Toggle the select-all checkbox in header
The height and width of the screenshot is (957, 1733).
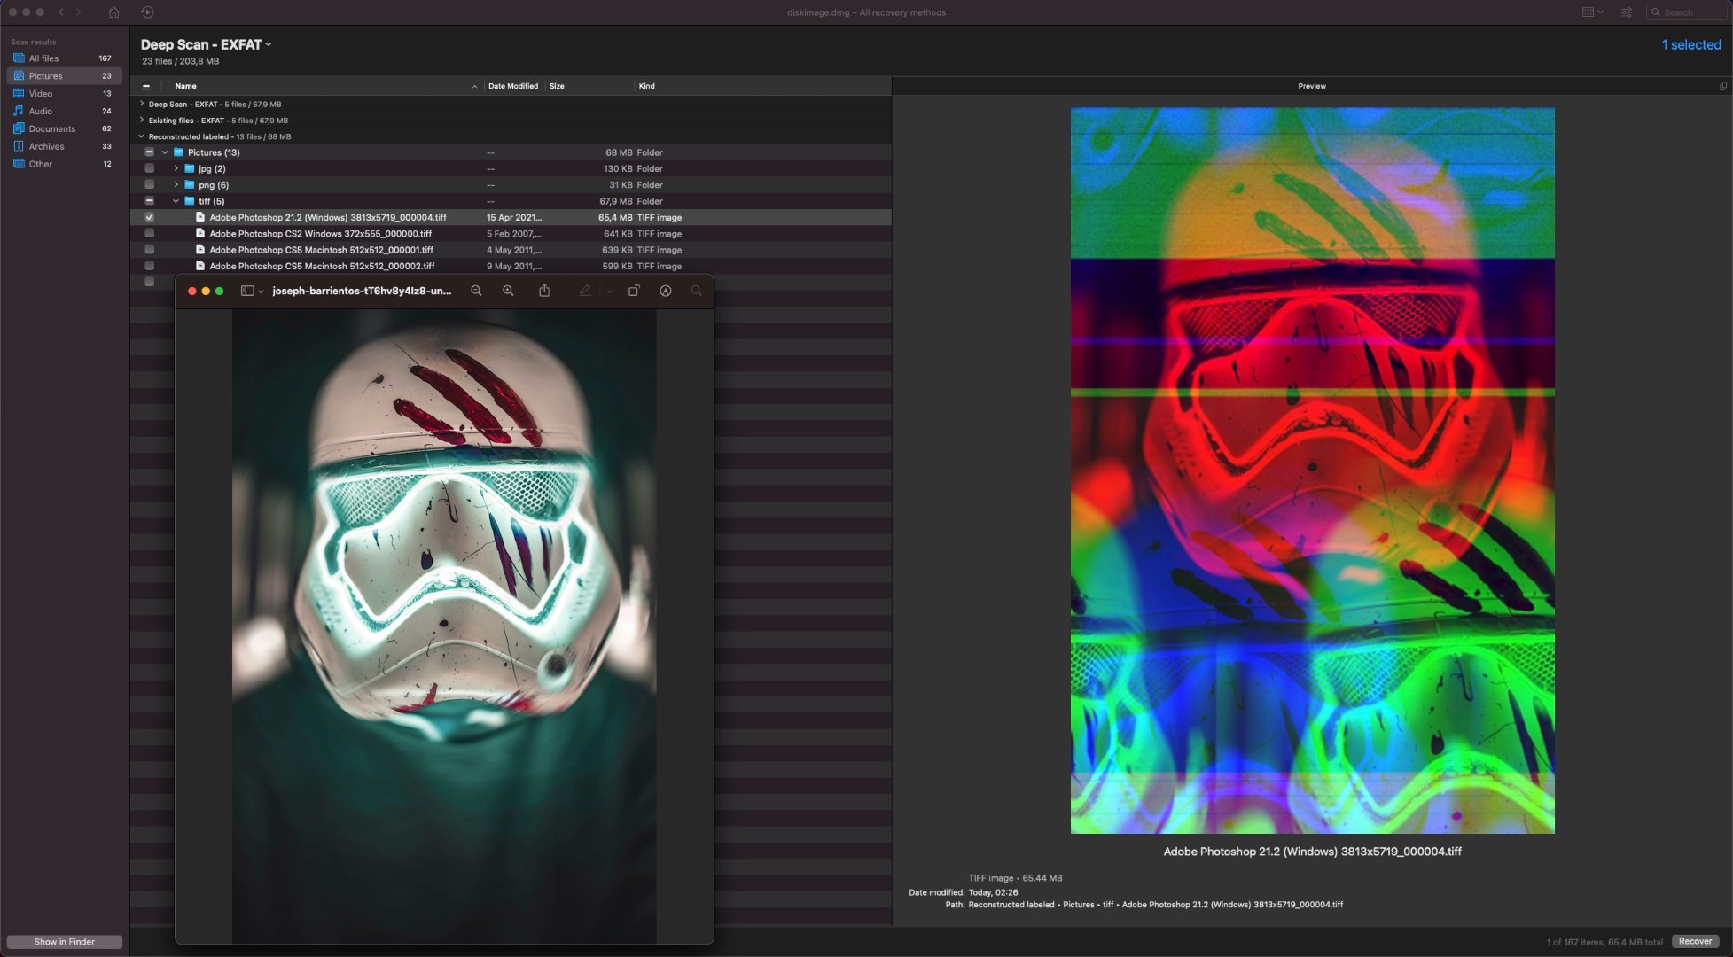(146, 86)
